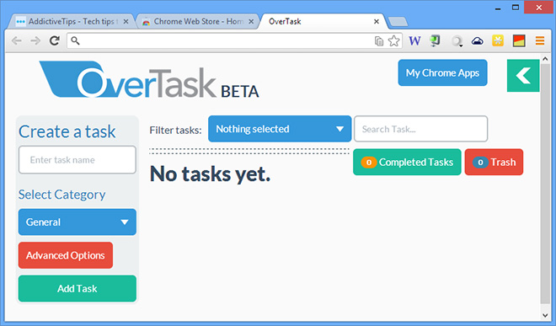Click the copy pages icon in address bar
556x326 pixels.
tap(379, 41)
